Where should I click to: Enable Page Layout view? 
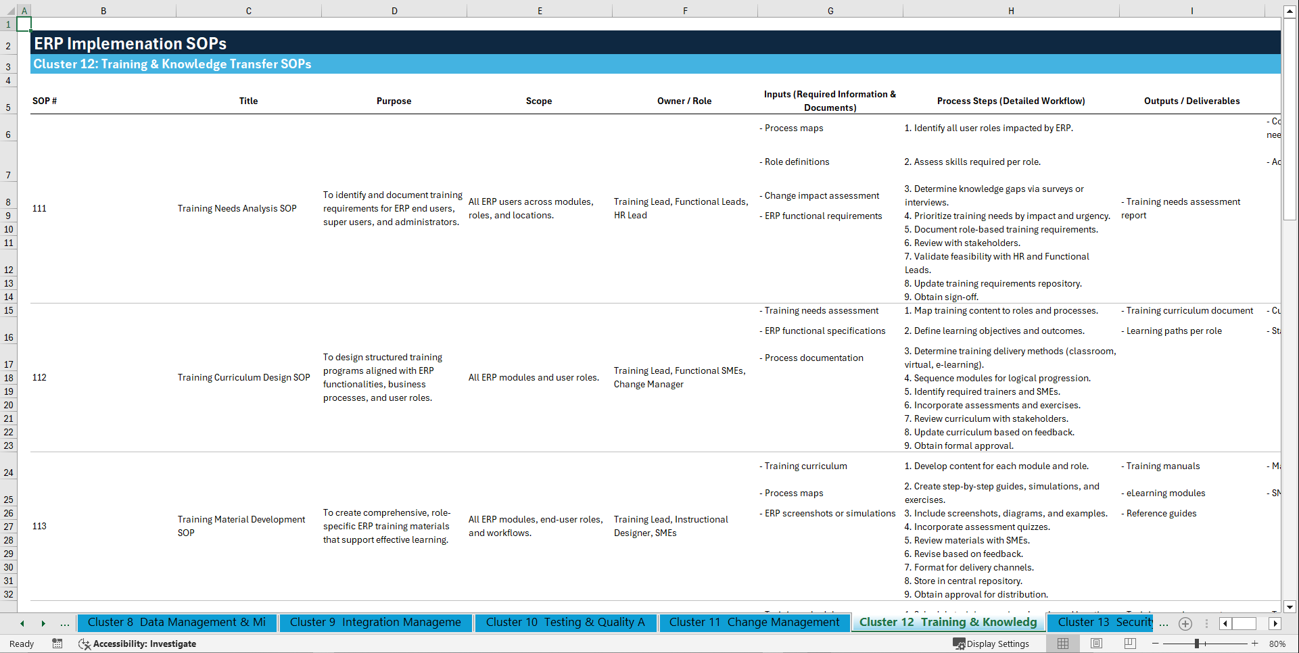pyautogui.click(x=1096, y=644)
